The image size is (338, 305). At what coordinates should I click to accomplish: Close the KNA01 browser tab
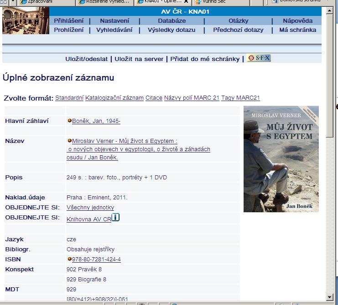tap(186, 1)
